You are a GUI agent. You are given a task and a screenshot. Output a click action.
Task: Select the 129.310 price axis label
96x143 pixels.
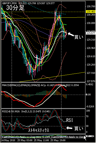coord(91,40)
